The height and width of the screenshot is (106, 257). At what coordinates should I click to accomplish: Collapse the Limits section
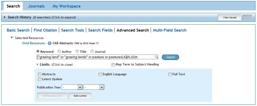38,65
